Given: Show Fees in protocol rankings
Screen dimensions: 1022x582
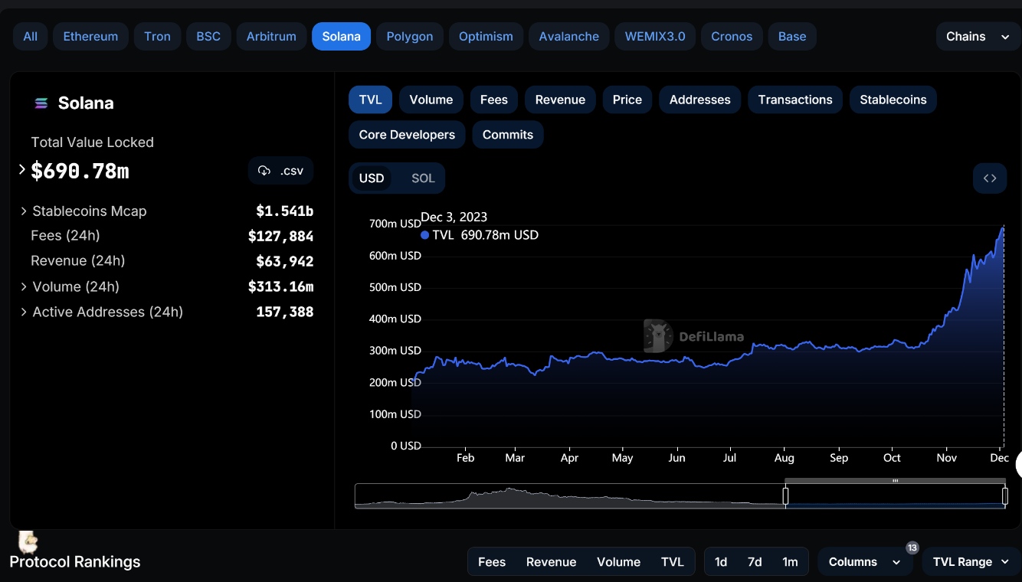Looking at the screenshot, I should pos(491,562).
